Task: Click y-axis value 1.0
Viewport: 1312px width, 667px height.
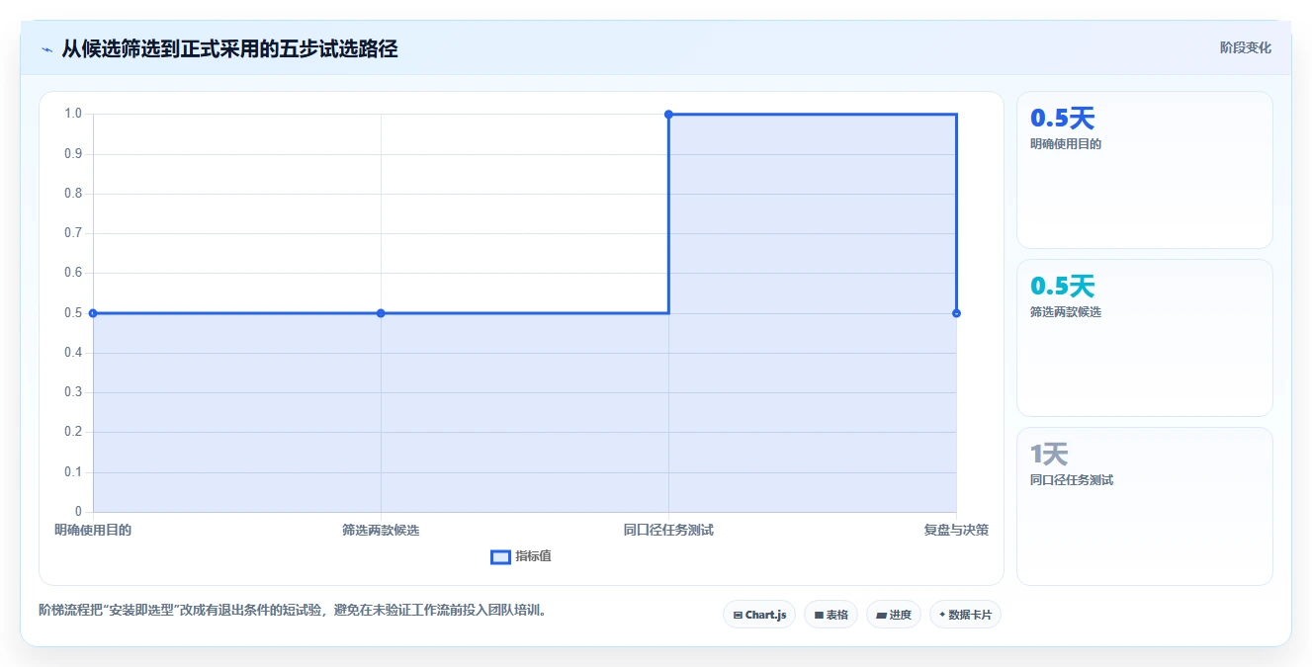Action: pyautogui.click(x=73, y=114)
